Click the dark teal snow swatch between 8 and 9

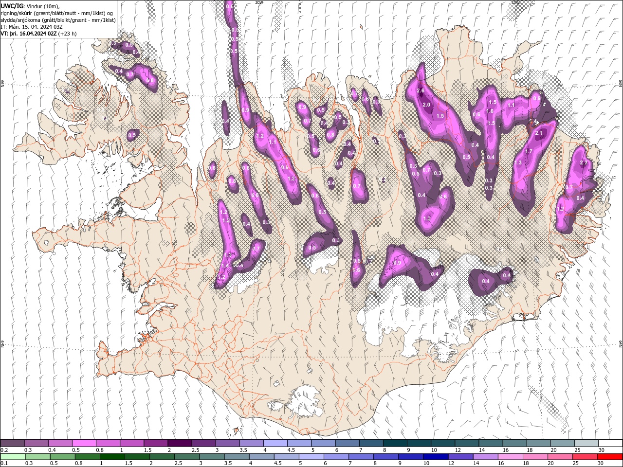click(x=395, y=443)
